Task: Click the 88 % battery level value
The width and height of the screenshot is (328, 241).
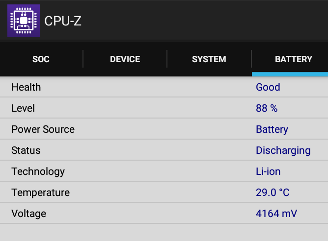Action: [x=267, y=108]
